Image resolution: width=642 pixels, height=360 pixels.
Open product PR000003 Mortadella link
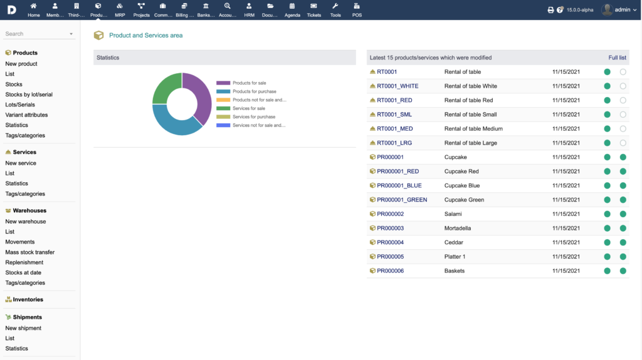390,229
